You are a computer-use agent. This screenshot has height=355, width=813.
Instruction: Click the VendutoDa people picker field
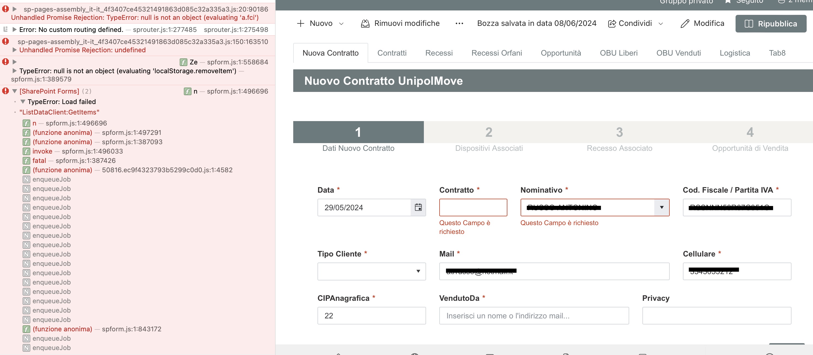[x=534, y=315]
